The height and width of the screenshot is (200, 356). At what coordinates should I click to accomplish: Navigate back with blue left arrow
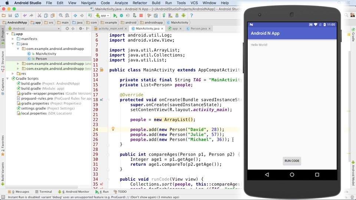[75, 16]
